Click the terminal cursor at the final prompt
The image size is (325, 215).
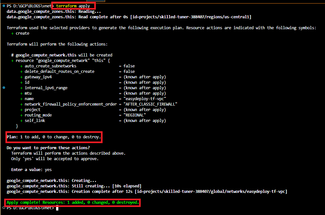(57, 208)
